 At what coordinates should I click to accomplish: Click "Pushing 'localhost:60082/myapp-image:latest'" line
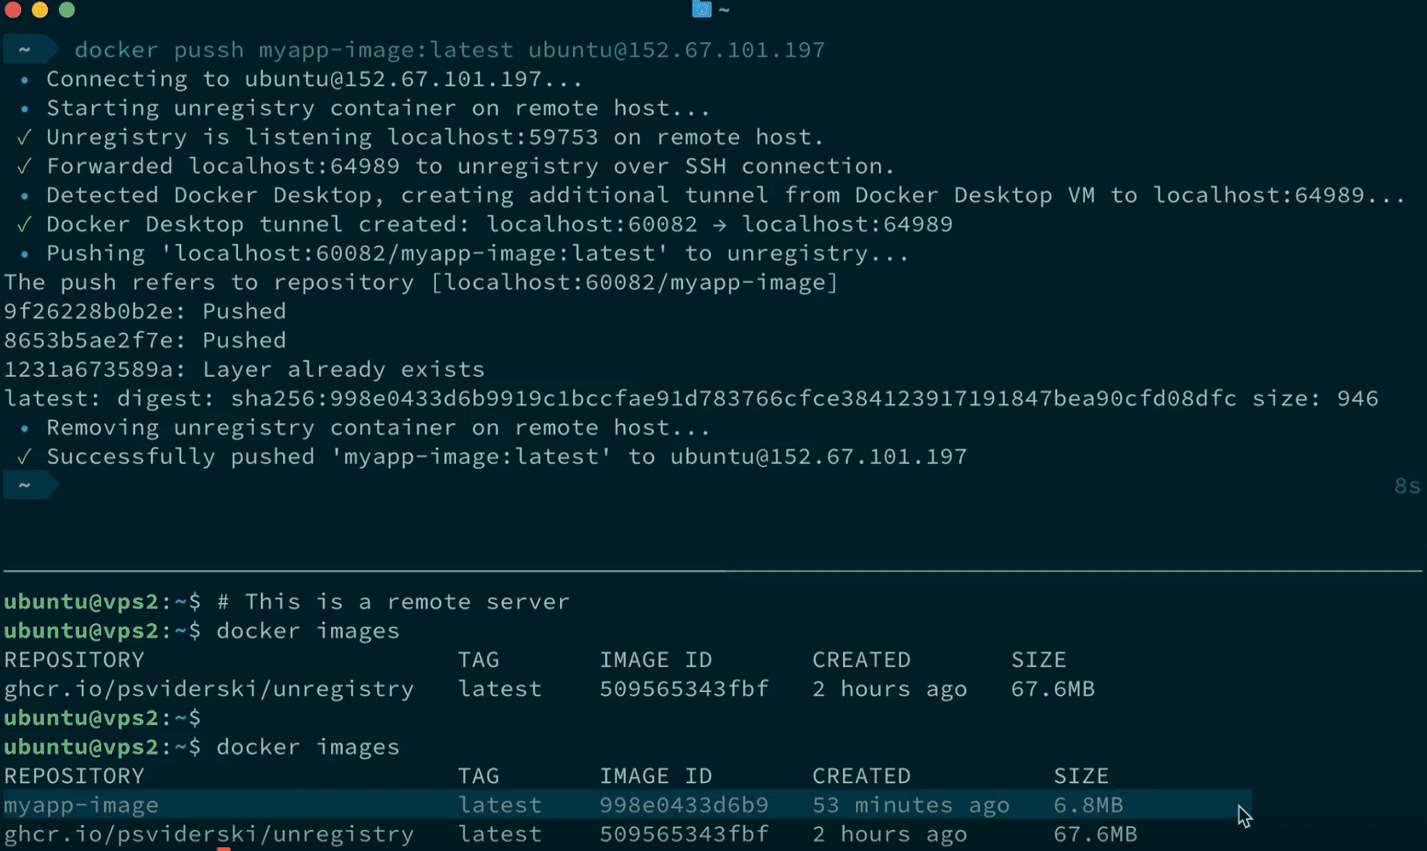coord(477,254)
